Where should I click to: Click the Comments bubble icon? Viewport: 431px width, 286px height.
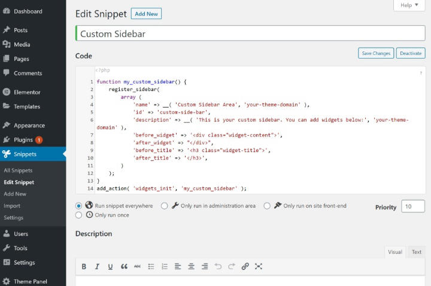coord(7,73)
